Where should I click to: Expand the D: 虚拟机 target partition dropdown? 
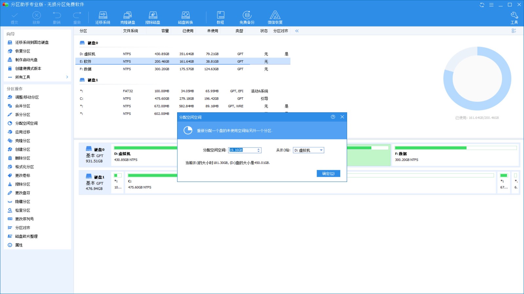tap(321, 150)
